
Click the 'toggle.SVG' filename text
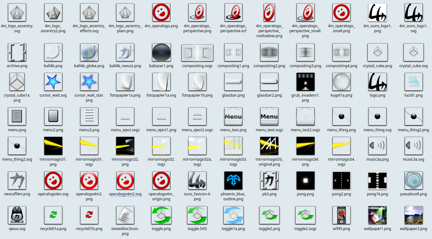pos(197,229)
